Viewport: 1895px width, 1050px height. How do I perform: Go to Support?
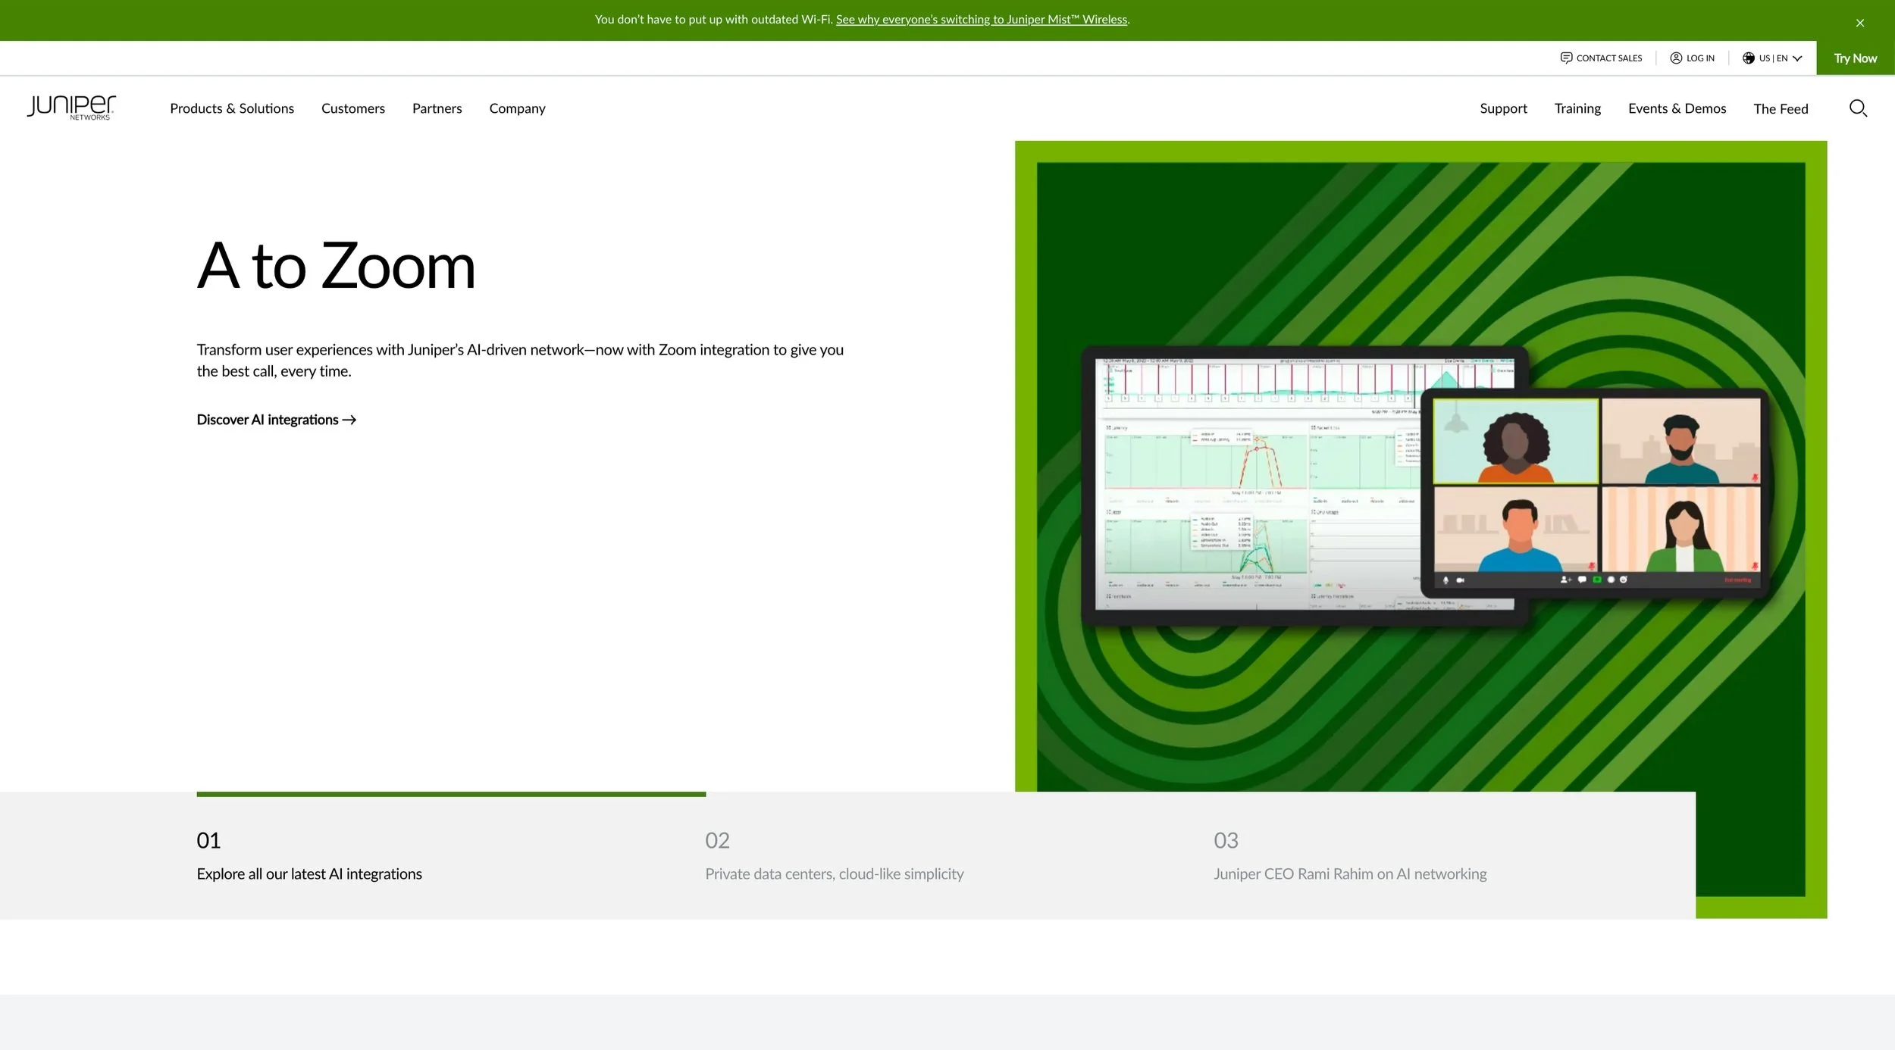(x=1503, y=108)
